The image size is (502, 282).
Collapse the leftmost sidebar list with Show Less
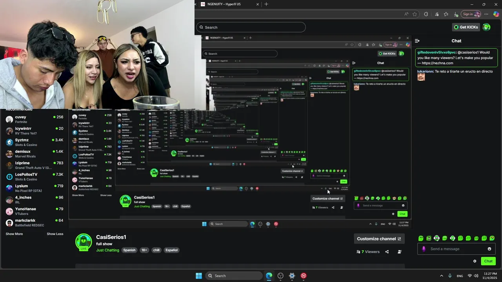click(x=55, y=234)
